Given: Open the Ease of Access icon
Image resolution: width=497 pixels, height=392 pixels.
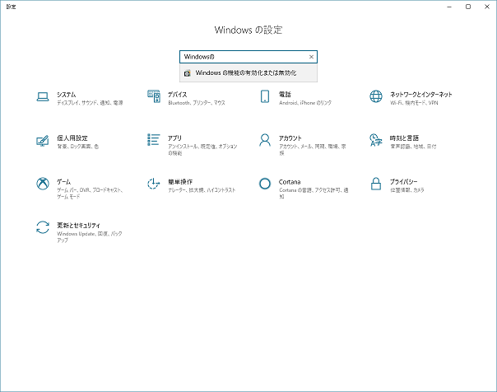Looking at the screenshot, I should coord(154,184).
